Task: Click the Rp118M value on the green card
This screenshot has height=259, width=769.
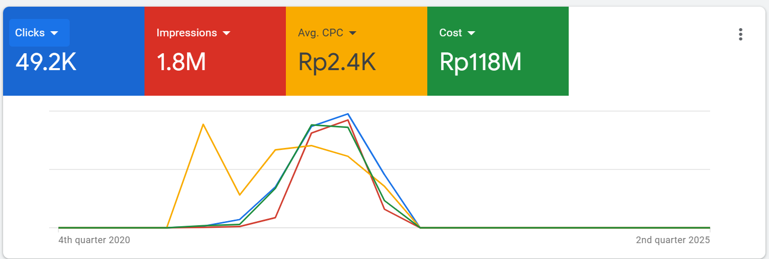Action: [x=480, y=62]
